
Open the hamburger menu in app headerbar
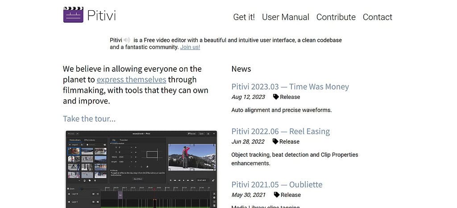coord(208,134)
